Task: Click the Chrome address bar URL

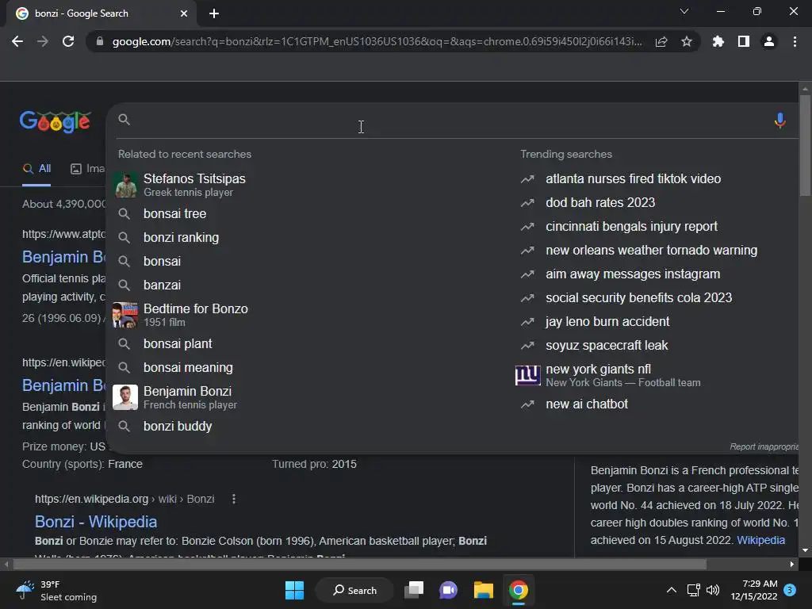Action: coord(377,41)
